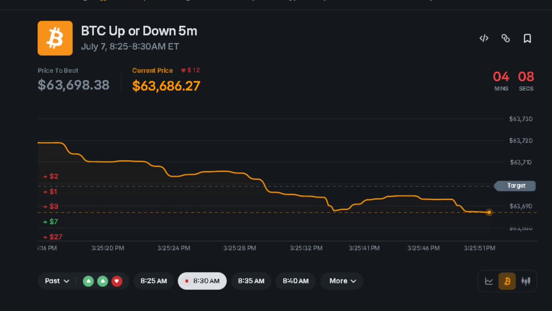552x311 pixels.
Task: Click the 3:25:24 PM time label
Action: click(173, 248)
